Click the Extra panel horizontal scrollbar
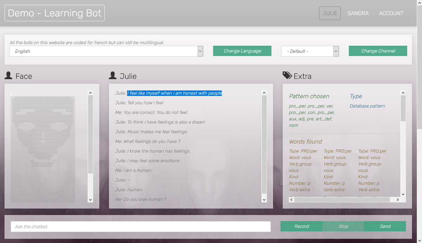422x243 pixels. (341, 200)
